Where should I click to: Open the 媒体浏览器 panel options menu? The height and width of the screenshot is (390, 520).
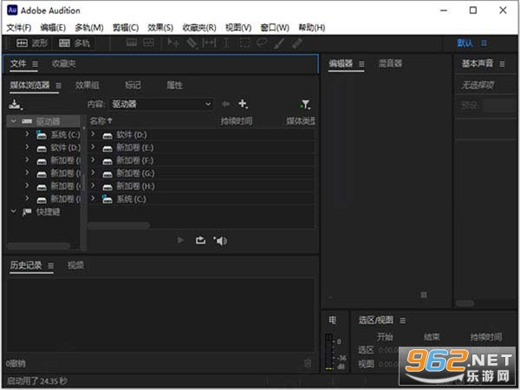tap(58, 86)
